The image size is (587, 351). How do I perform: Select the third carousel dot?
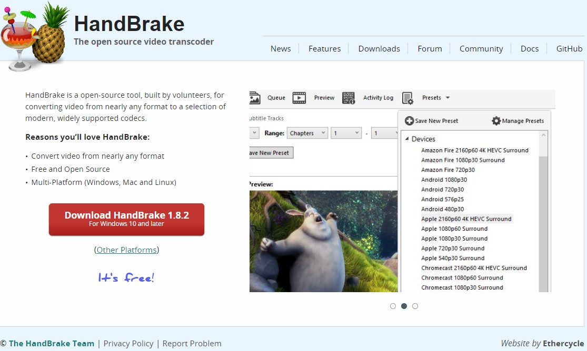pos(415,306)
